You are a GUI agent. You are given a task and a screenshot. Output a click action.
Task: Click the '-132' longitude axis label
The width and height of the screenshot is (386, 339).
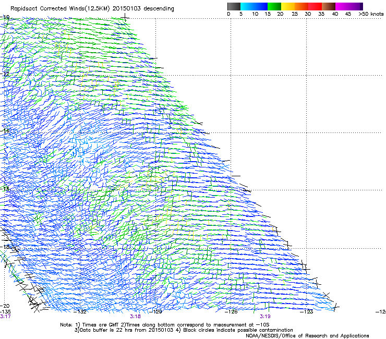(80, 312)
